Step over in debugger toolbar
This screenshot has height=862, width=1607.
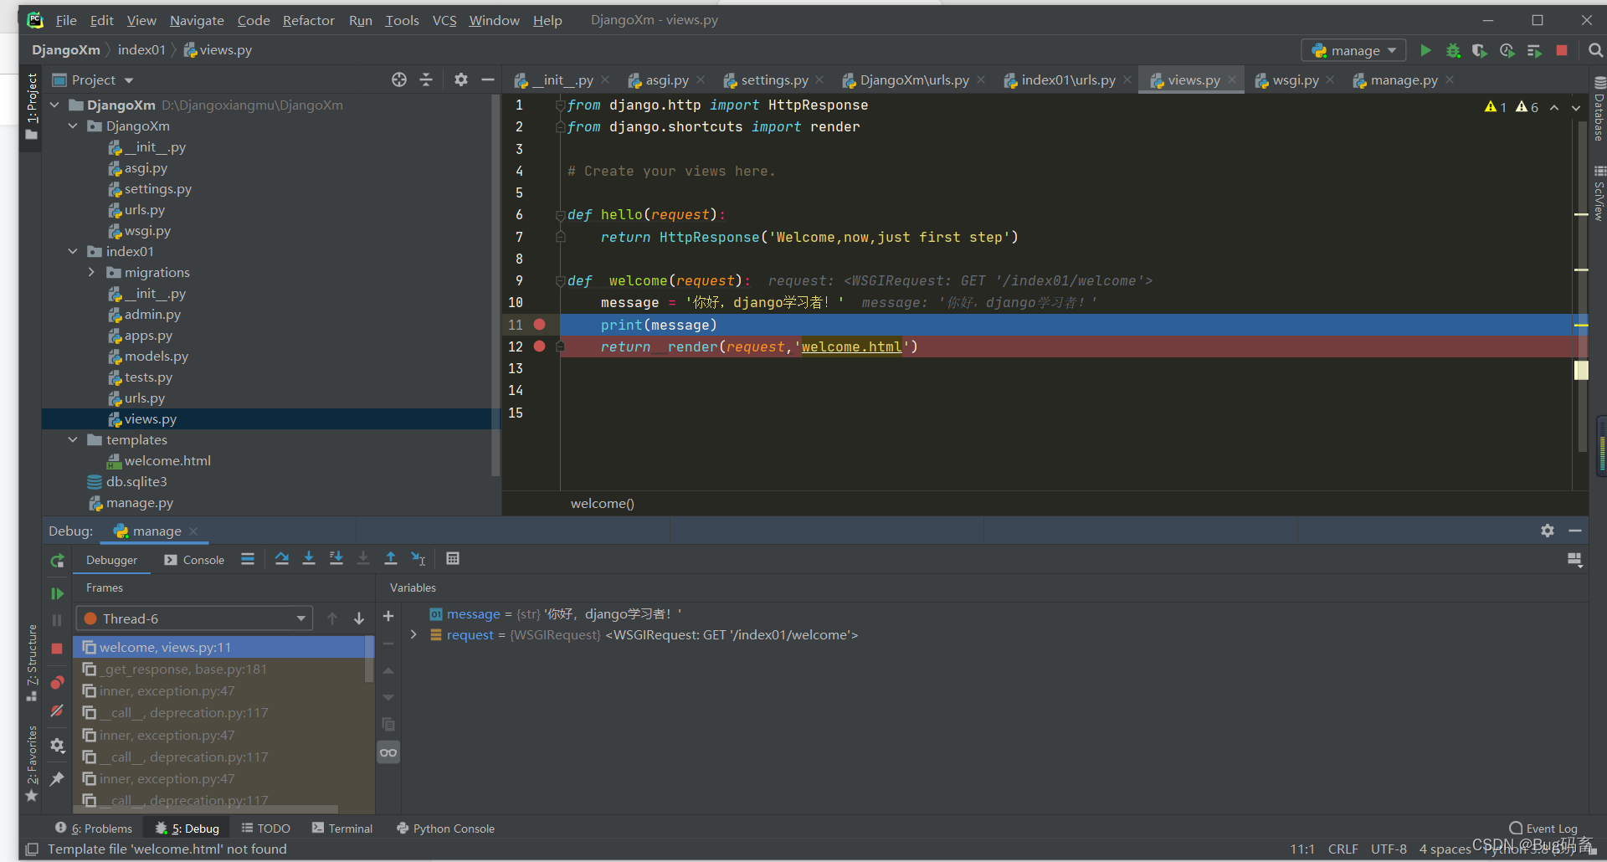[282, 558]
